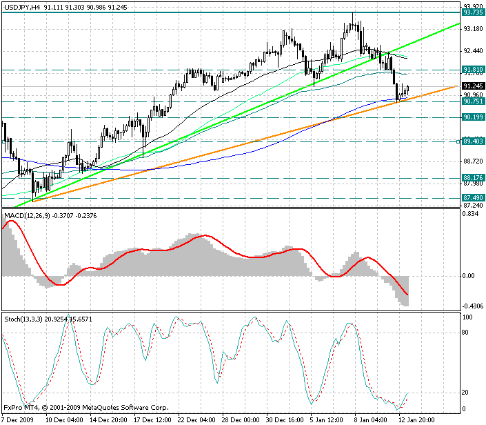The image size is (486, 425).
Task: Click the 14 Dec 20:00 time label
Action: (x=109, y=420)
